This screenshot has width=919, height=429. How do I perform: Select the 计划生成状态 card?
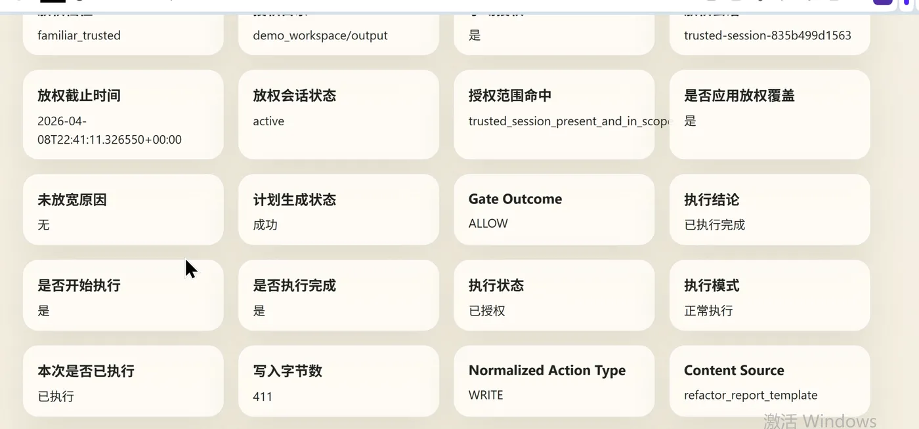point(338,210)
